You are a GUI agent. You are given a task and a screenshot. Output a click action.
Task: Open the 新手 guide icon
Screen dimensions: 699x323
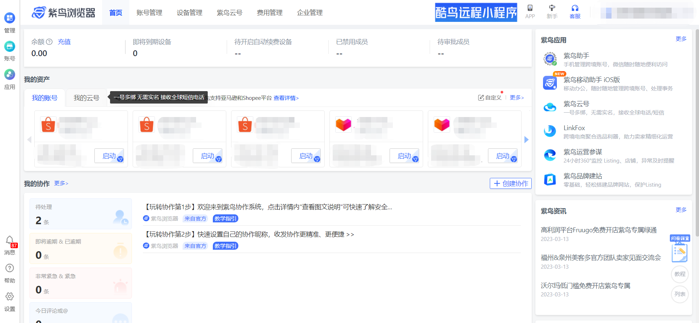552,12
